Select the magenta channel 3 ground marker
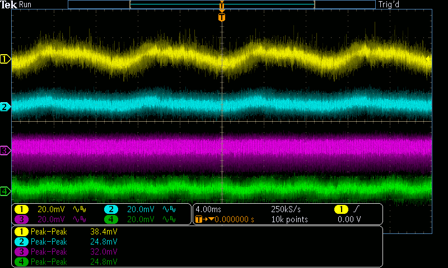The width and height of the screenshot is (448, 268). tap(5, 150)
